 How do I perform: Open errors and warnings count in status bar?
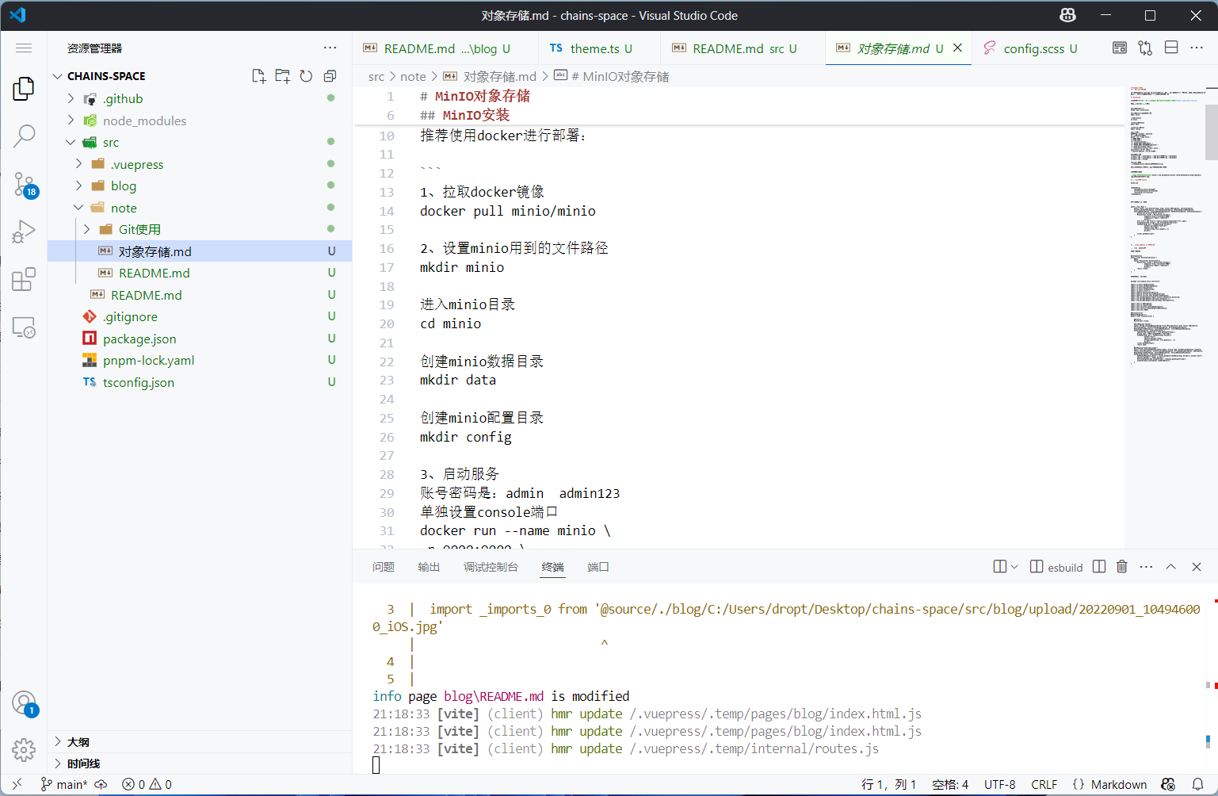tap(147, 784)
